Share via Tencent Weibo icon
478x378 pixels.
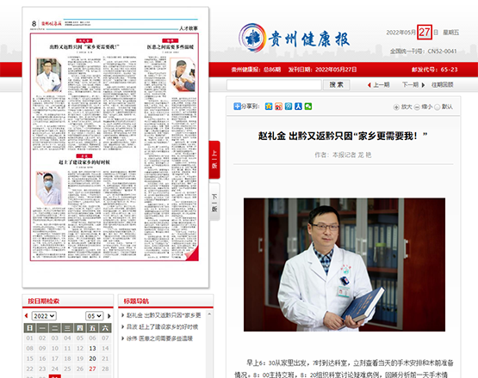tap(289, 107)
